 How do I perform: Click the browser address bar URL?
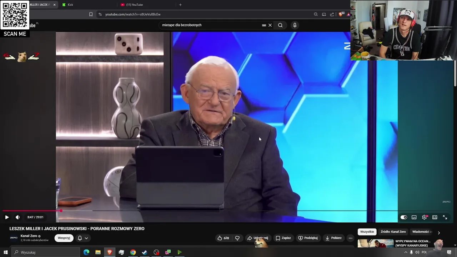click(x=133, y=14)
